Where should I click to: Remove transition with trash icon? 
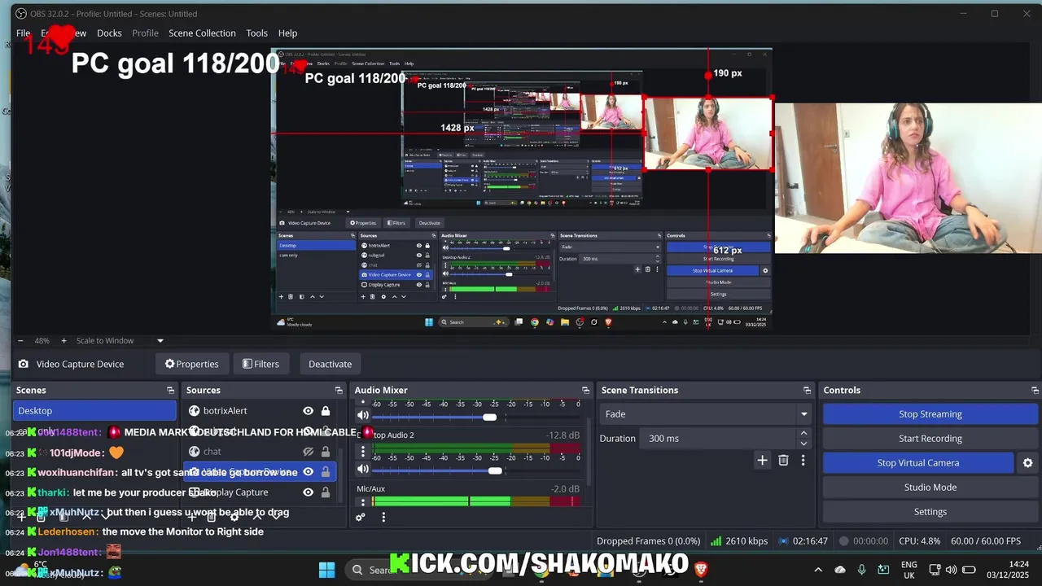783,461
